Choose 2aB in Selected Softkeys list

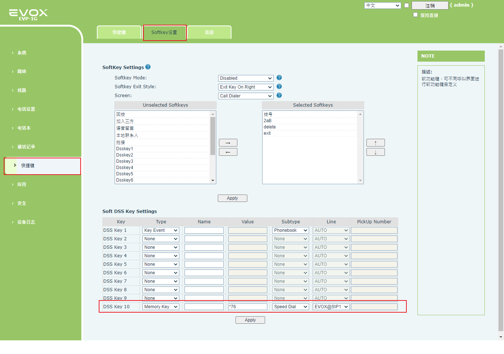coord(310,121)
